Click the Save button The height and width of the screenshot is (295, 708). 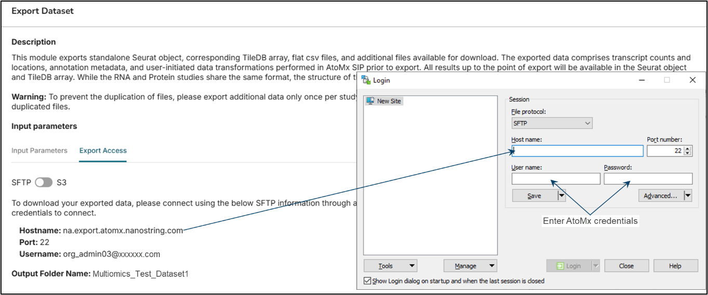point(534,196)
